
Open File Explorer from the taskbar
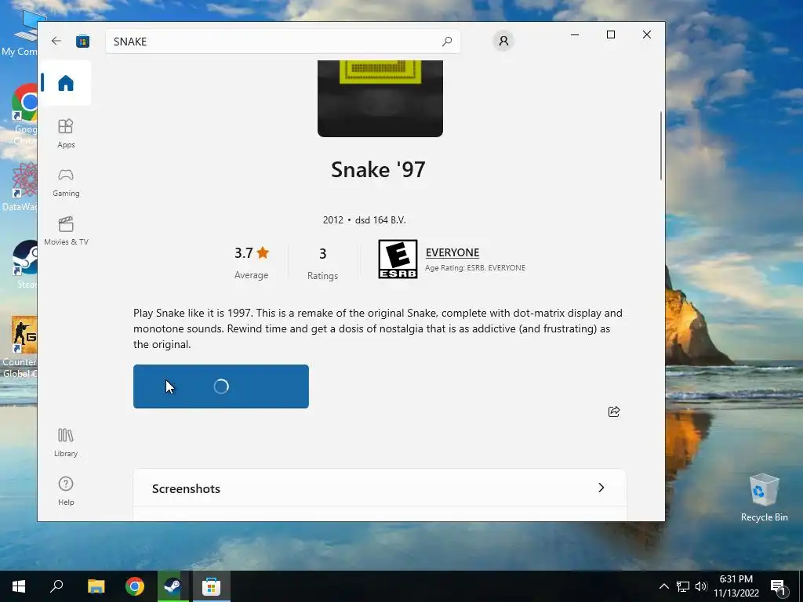[96, 586]
